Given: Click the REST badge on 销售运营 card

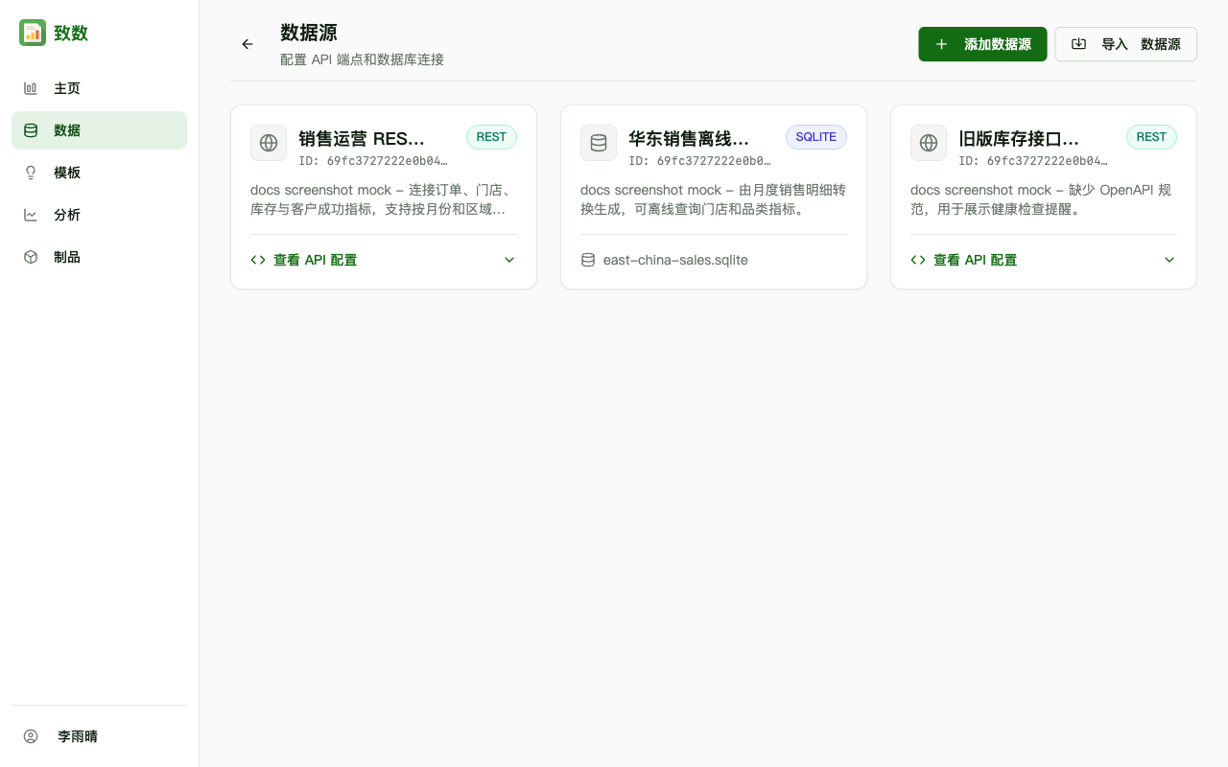Looking at the screenshot, I should tap(491, 137).
